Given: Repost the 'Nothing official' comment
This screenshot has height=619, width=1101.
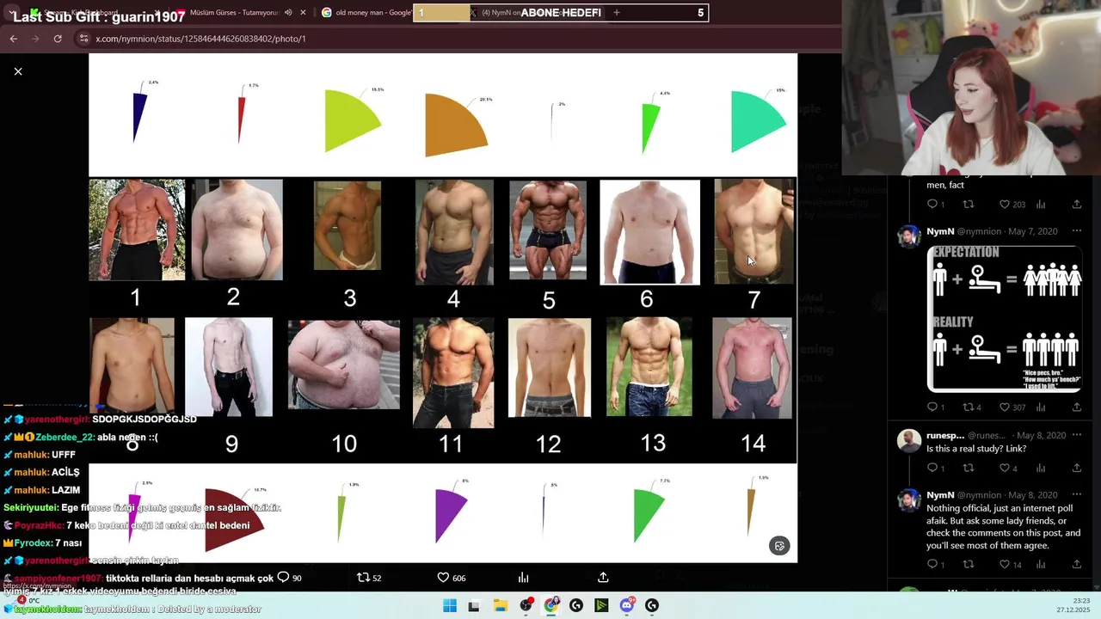Looking at the screenshot, I should tap(968, 565).
